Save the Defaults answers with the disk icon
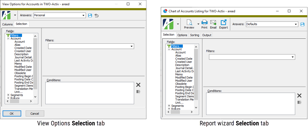The image size is (308, 128). [302, 24]
